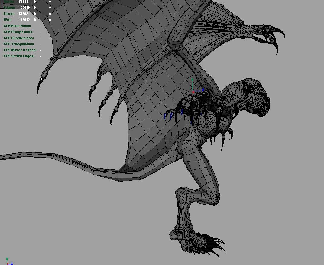The height and width of the screenshot is (265, 324).
Task: Click the CPS Triangulation HUD label
Action: pyautogui.click(x=19, y=44)
